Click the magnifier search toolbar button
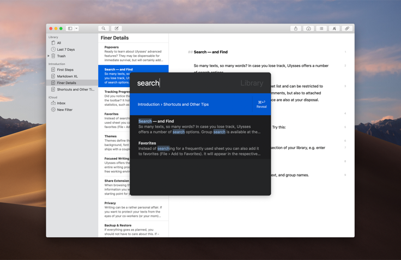 [104, 28]
